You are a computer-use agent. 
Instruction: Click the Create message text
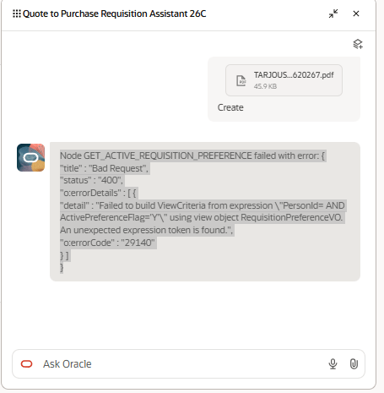point(230,107)
